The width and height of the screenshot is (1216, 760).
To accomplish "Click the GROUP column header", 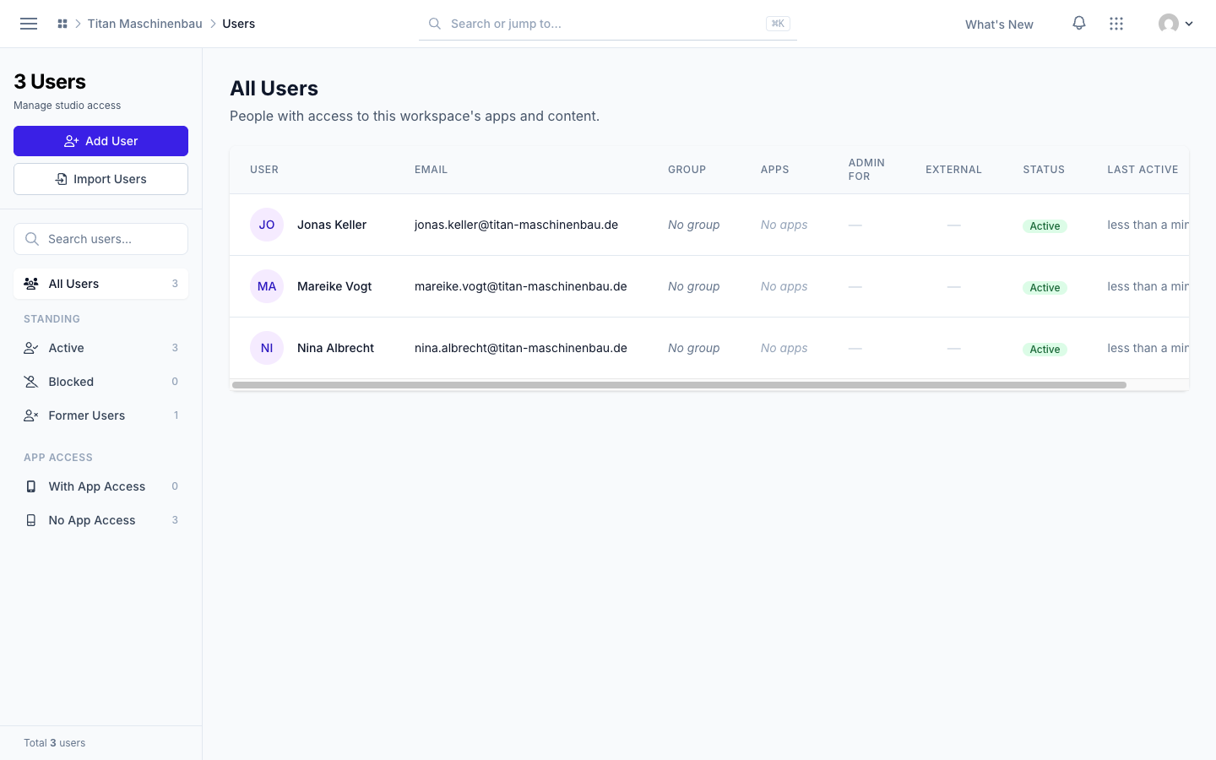I will (687, 170).
